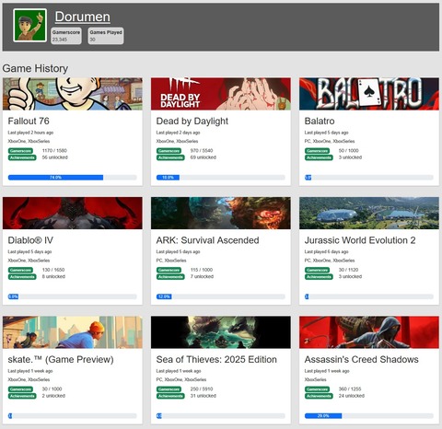Click ARK: Survival Ascended's 12.0% progress bar
The image size is (442, 429).
point(221,296)
